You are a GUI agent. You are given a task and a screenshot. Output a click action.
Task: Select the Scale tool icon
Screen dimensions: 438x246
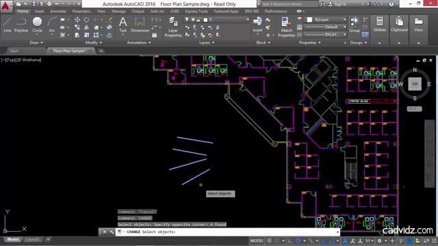click(87, 35)
